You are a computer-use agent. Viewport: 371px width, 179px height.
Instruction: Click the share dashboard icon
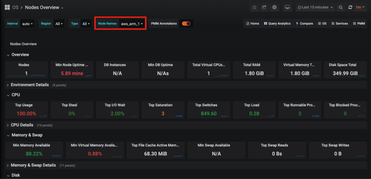coord(264,7)
